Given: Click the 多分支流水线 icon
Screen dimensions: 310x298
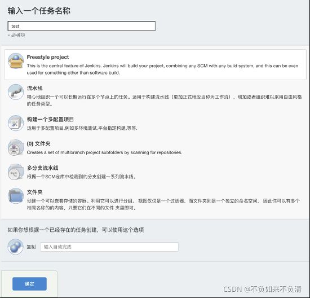Looking at the screenshot, I should [x=16, y=172].
